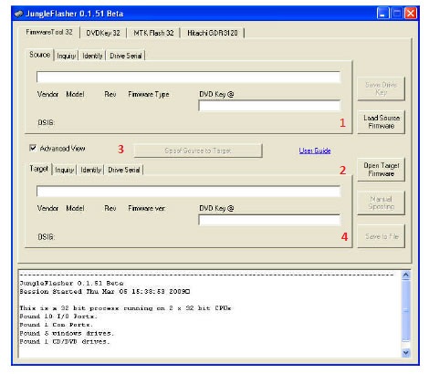Click the JungleFlasher title bar app icon

(18, 14)
